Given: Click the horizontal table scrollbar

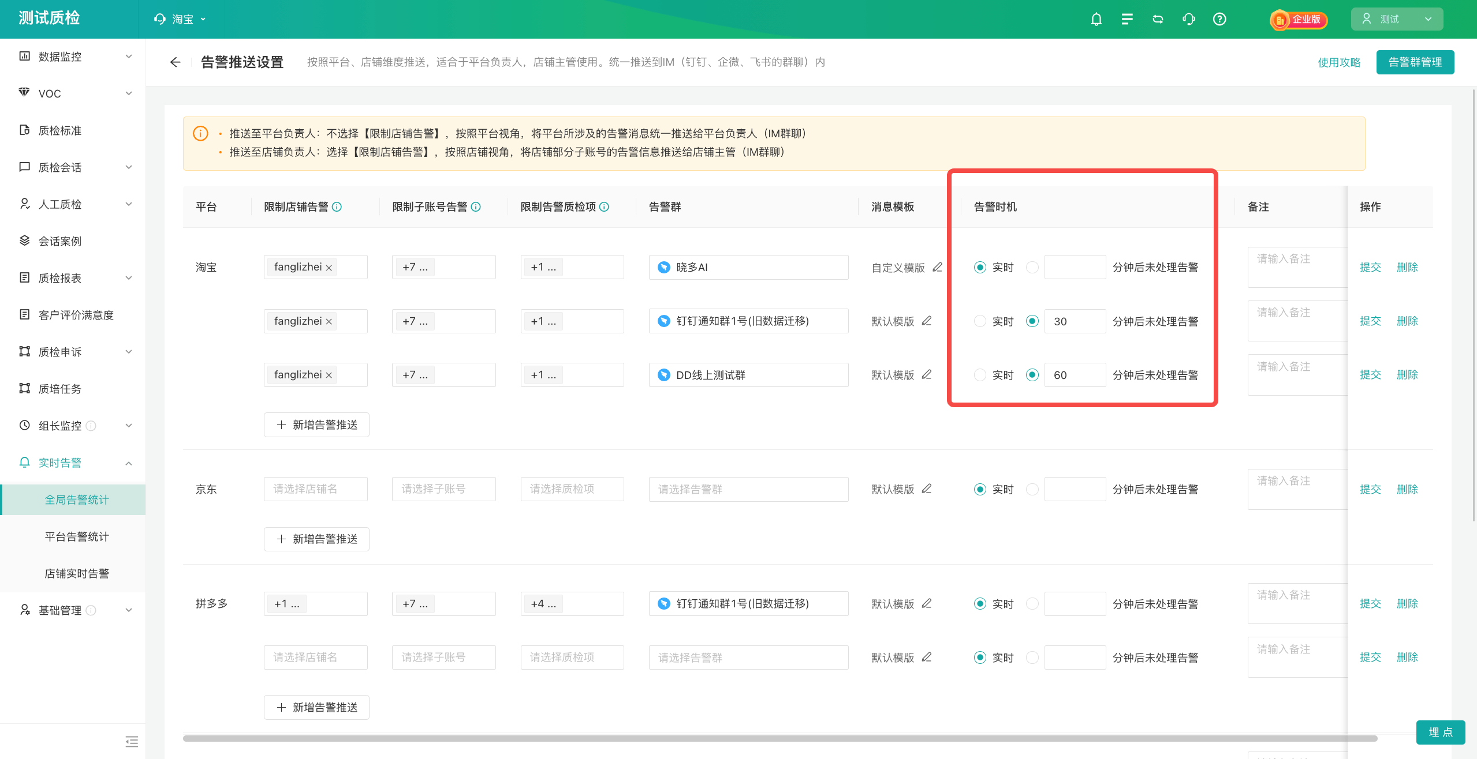Looking at the screenshot, I should 780,738.
